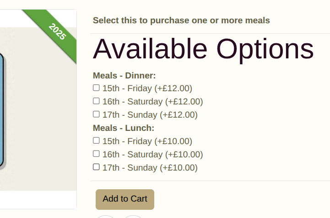Screen dimensions: 330x218
Task: Add the selected meals to cart
Action: click(x=125, y=199)
